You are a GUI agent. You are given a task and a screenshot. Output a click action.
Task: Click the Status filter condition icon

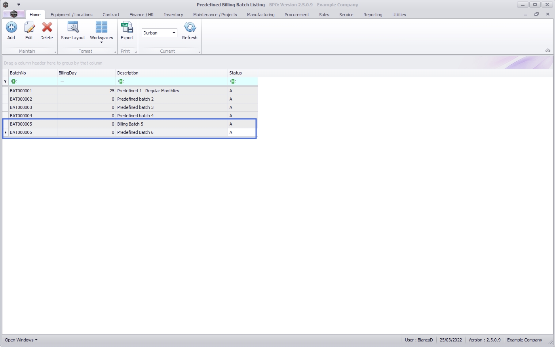(x=233, y=81)
